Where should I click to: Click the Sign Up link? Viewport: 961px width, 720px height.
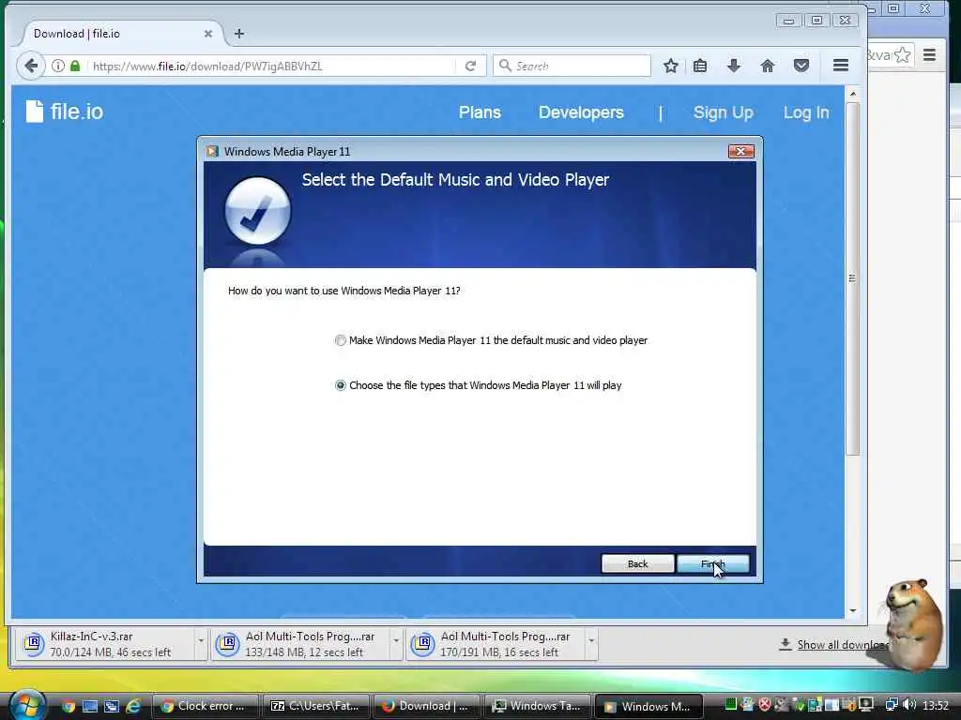[724, 112]
